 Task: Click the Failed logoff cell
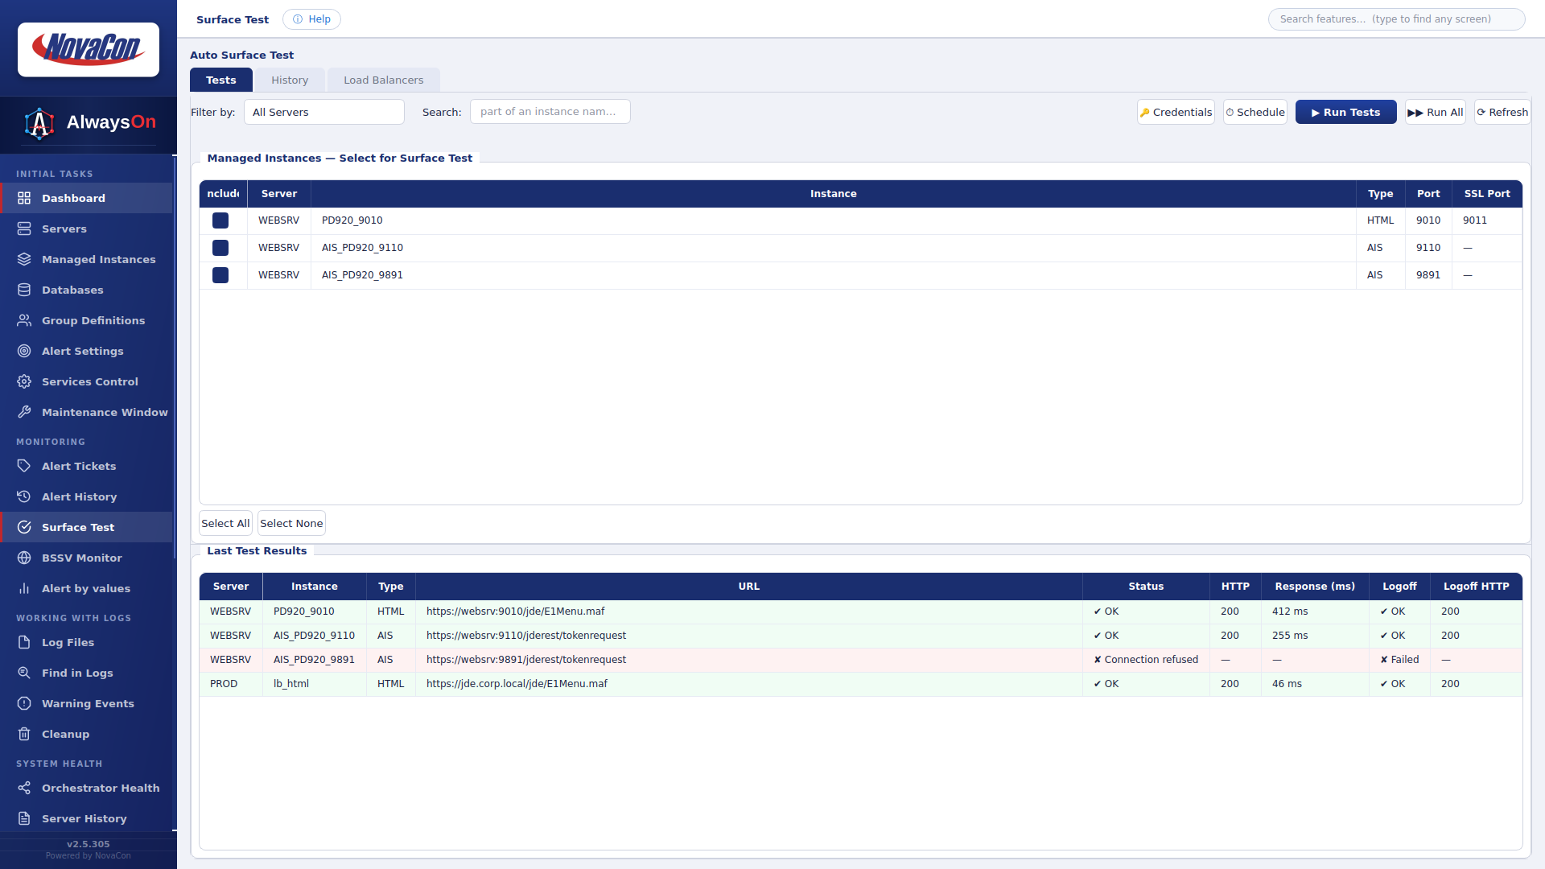1399,660
